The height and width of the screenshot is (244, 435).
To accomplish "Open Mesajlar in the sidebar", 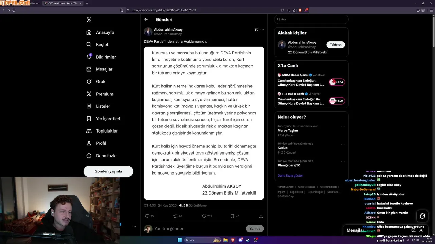I will point(99,69).
